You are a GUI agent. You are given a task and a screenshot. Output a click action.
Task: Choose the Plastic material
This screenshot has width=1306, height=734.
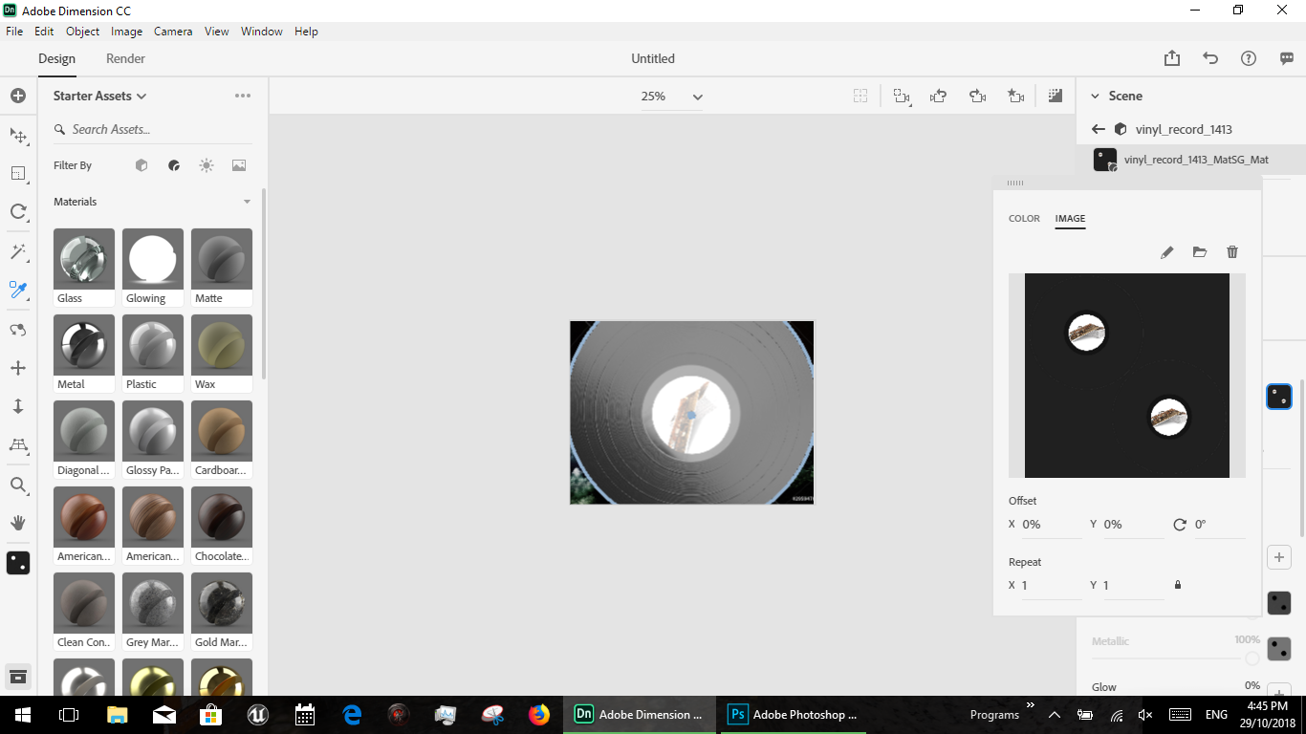[x=153, y=354]
